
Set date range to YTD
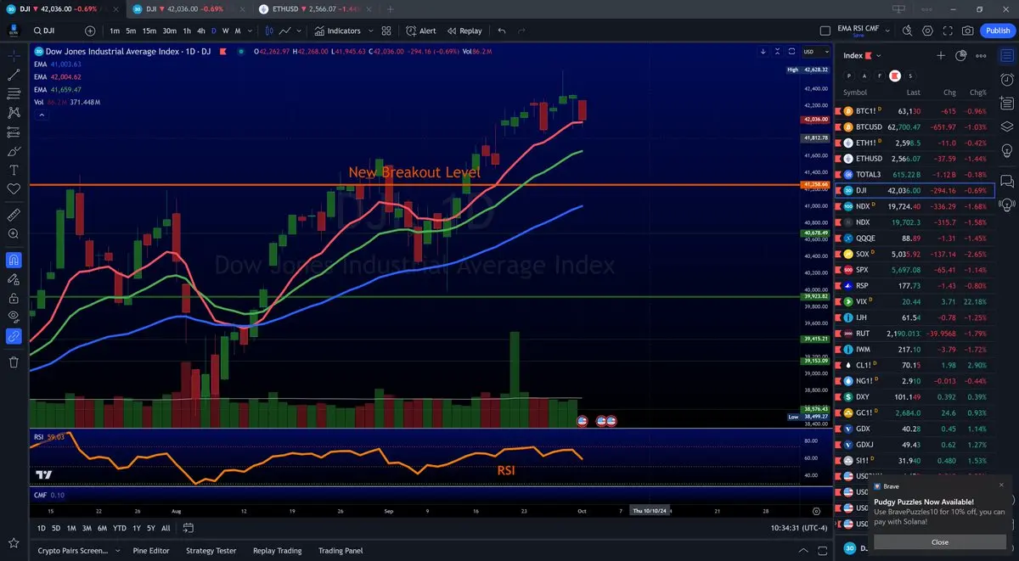pyautogui.click(x=120, y=528)
